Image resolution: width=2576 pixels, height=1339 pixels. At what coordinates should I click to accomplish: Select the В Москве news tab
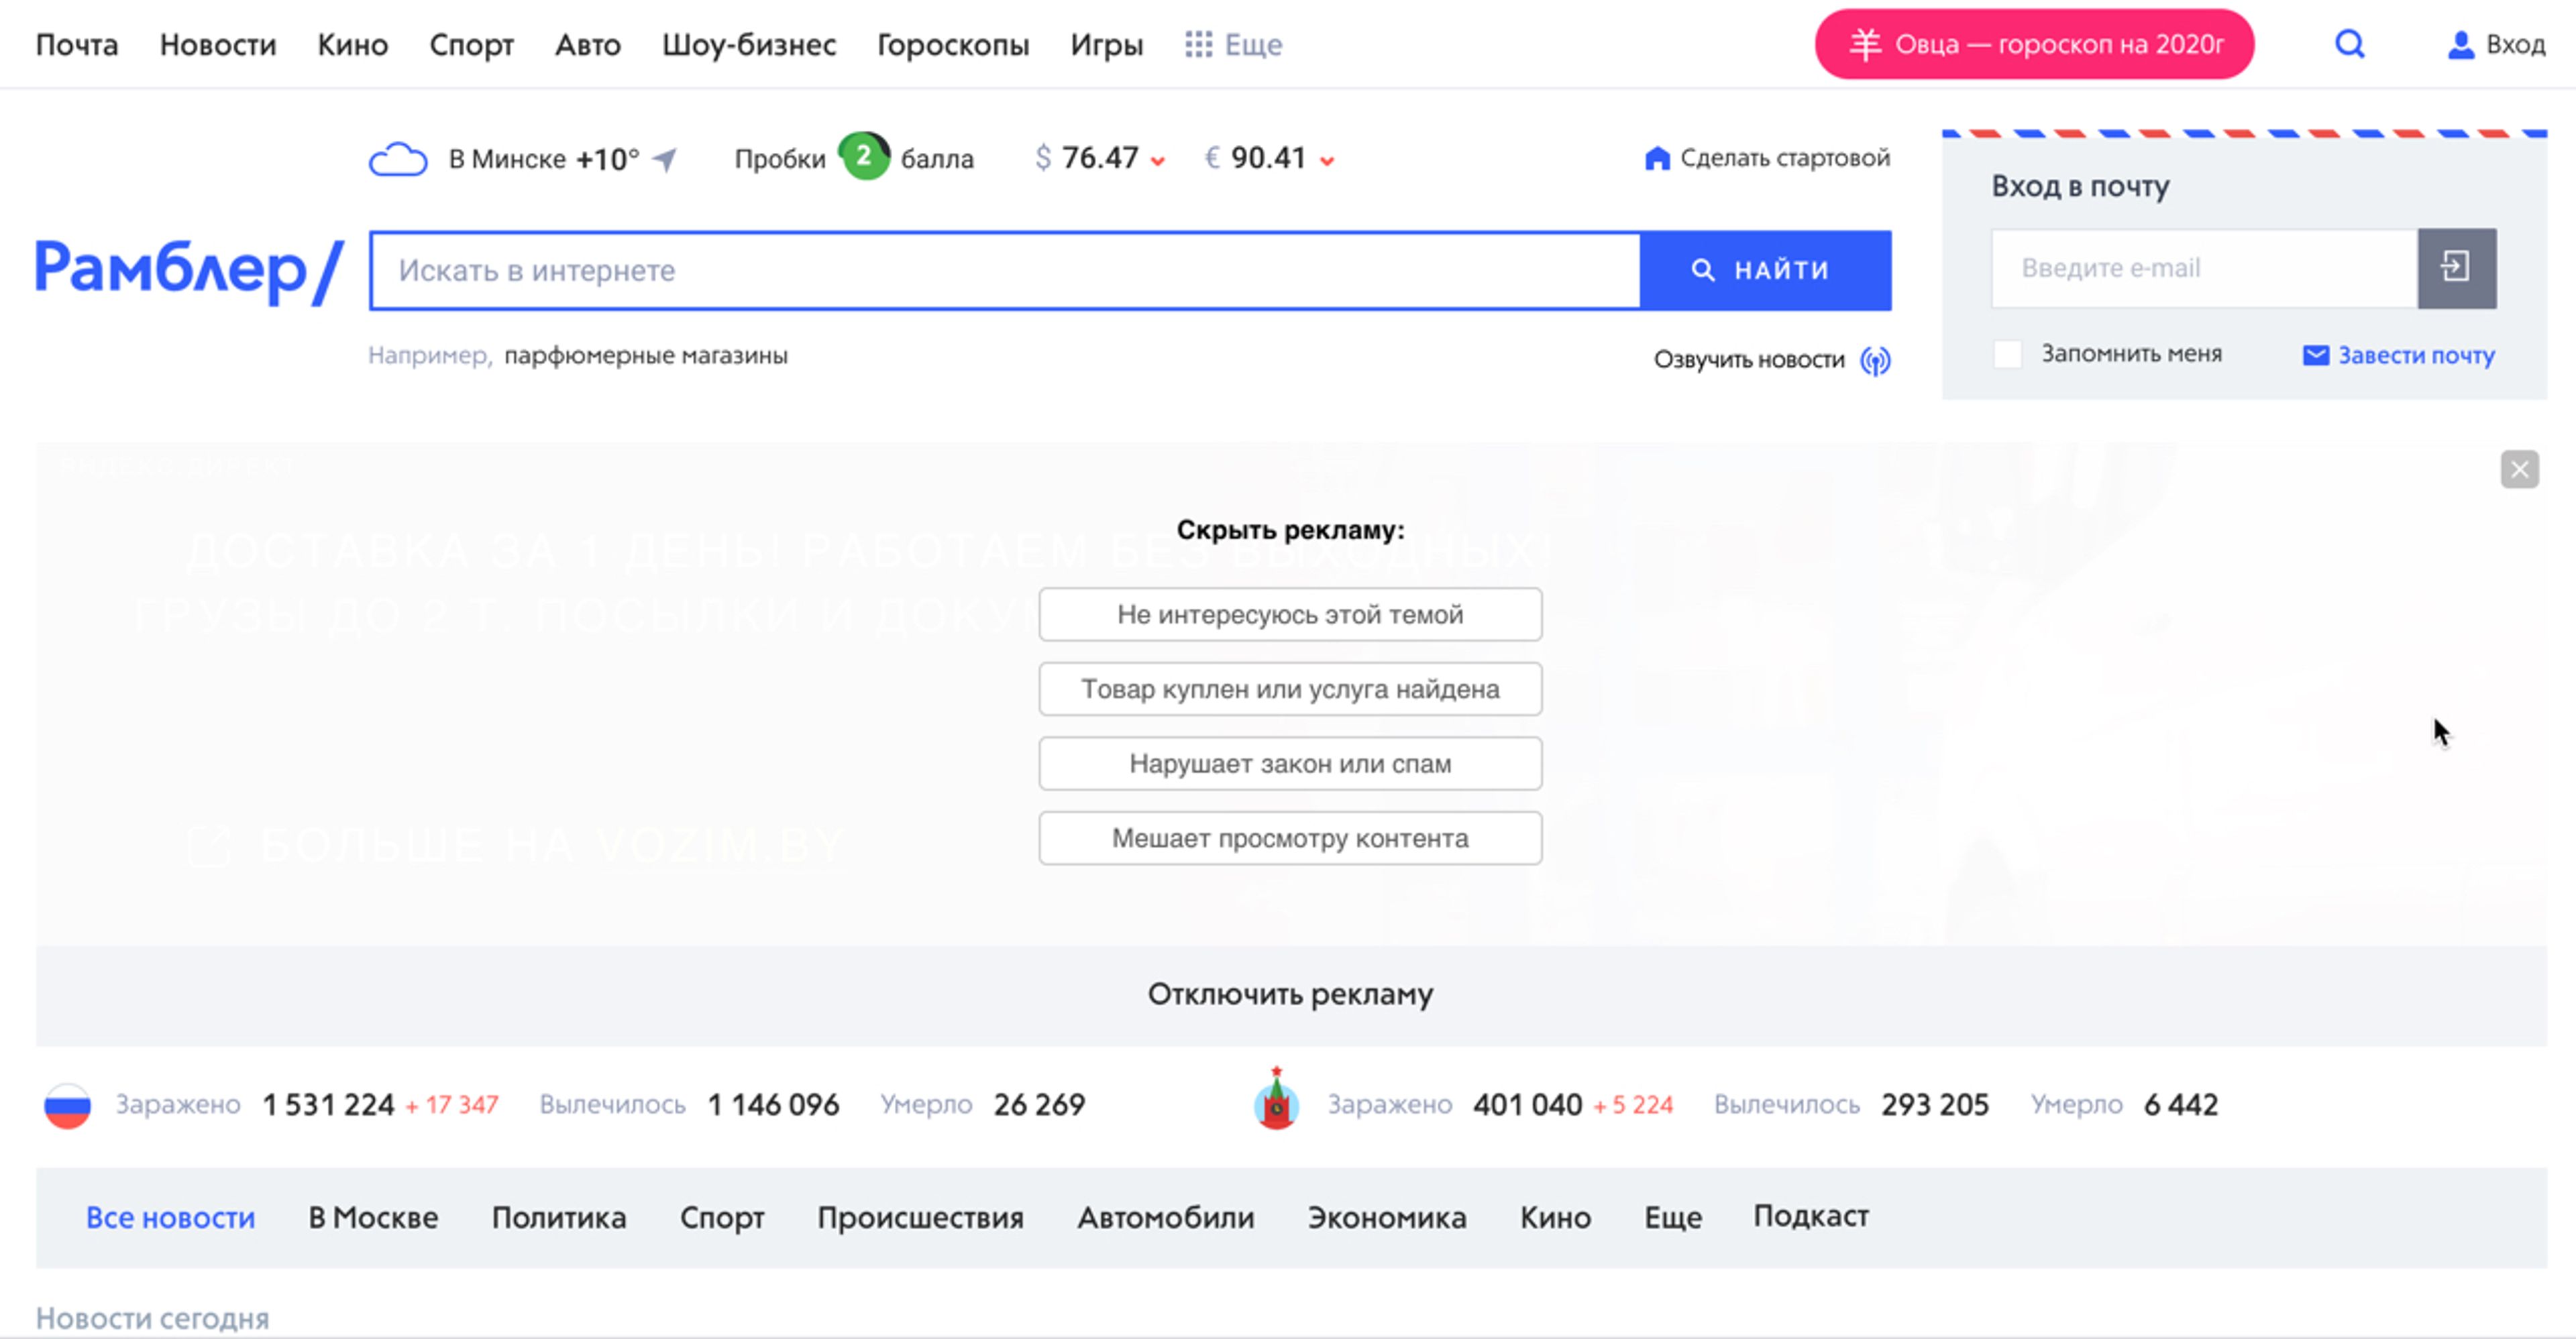(373, 1218)
